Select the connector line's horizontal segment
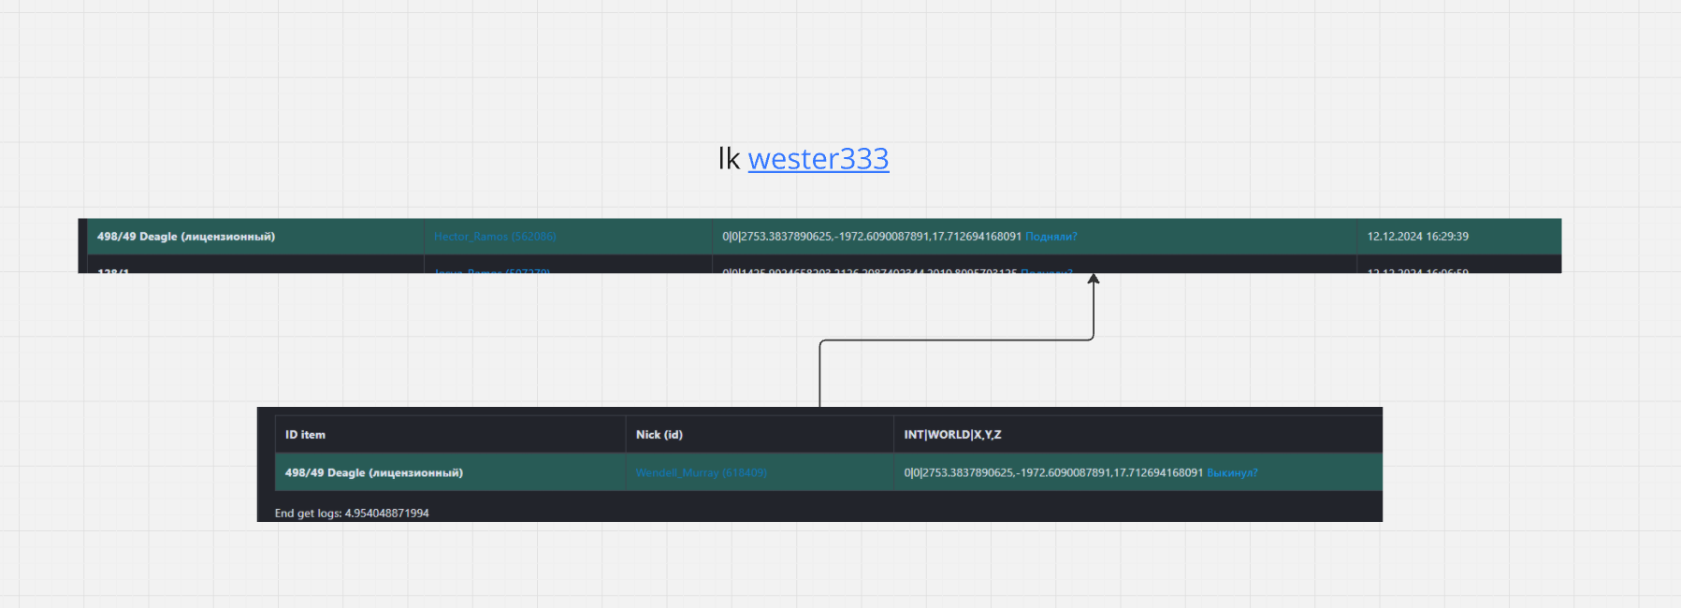The height and width of the screenshot is (608, 1681). 954,340
